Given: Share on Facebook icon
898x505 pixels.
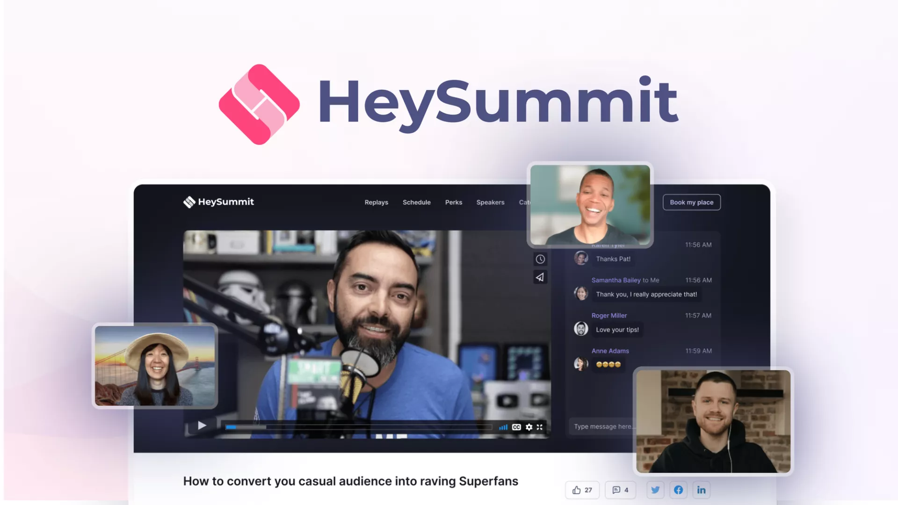Looking at the screenshot, I should 678,490.
